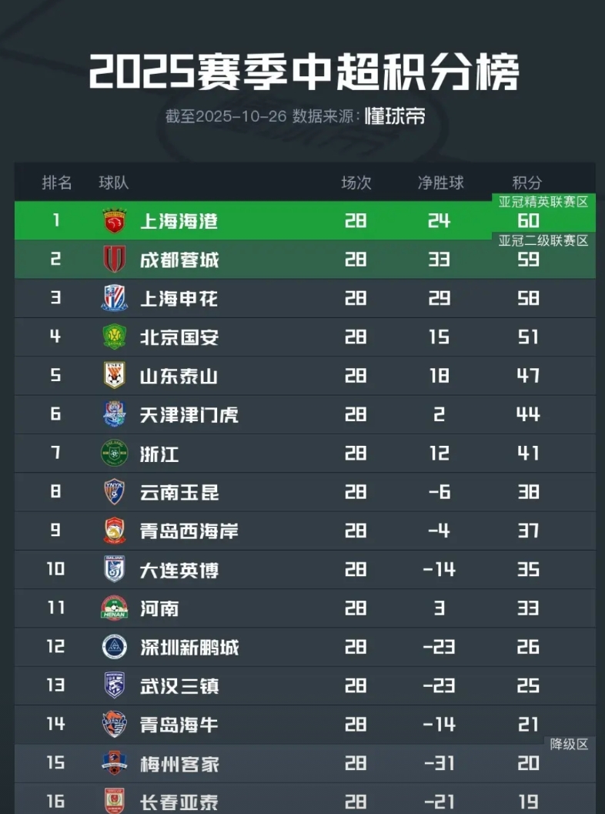Select team name 大连英博 in the table
Image resolution: width=605 pixels, height=814 pixels.
click(179, 570)
